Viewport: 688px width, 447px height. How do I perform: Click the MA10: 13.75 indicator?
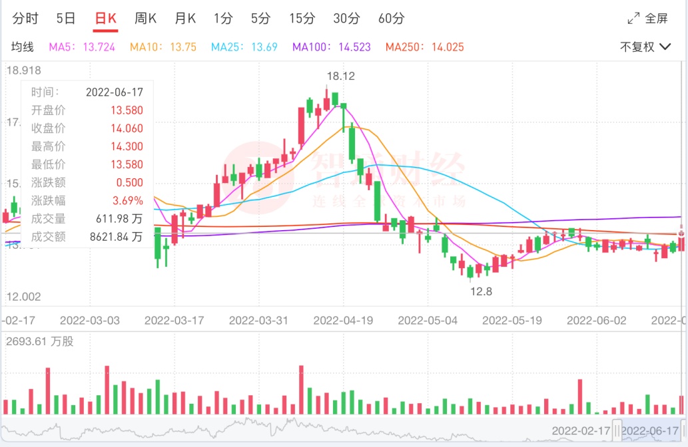[163, 47]
